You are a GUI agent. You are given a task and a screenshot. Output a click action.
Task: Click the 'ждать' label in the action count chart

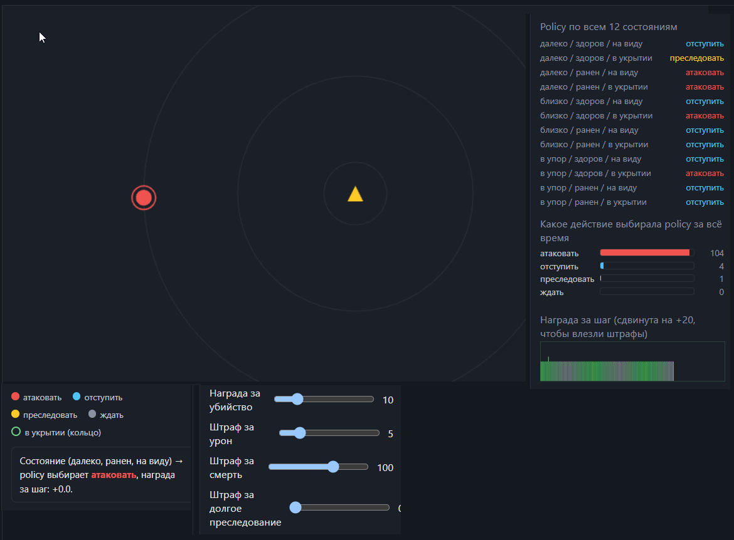pyautogui.click(x=552, y=292)
